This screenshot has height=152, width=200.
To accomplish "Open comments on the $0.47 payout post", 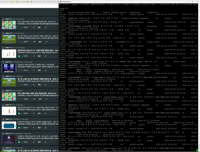I will pos(40,42).
